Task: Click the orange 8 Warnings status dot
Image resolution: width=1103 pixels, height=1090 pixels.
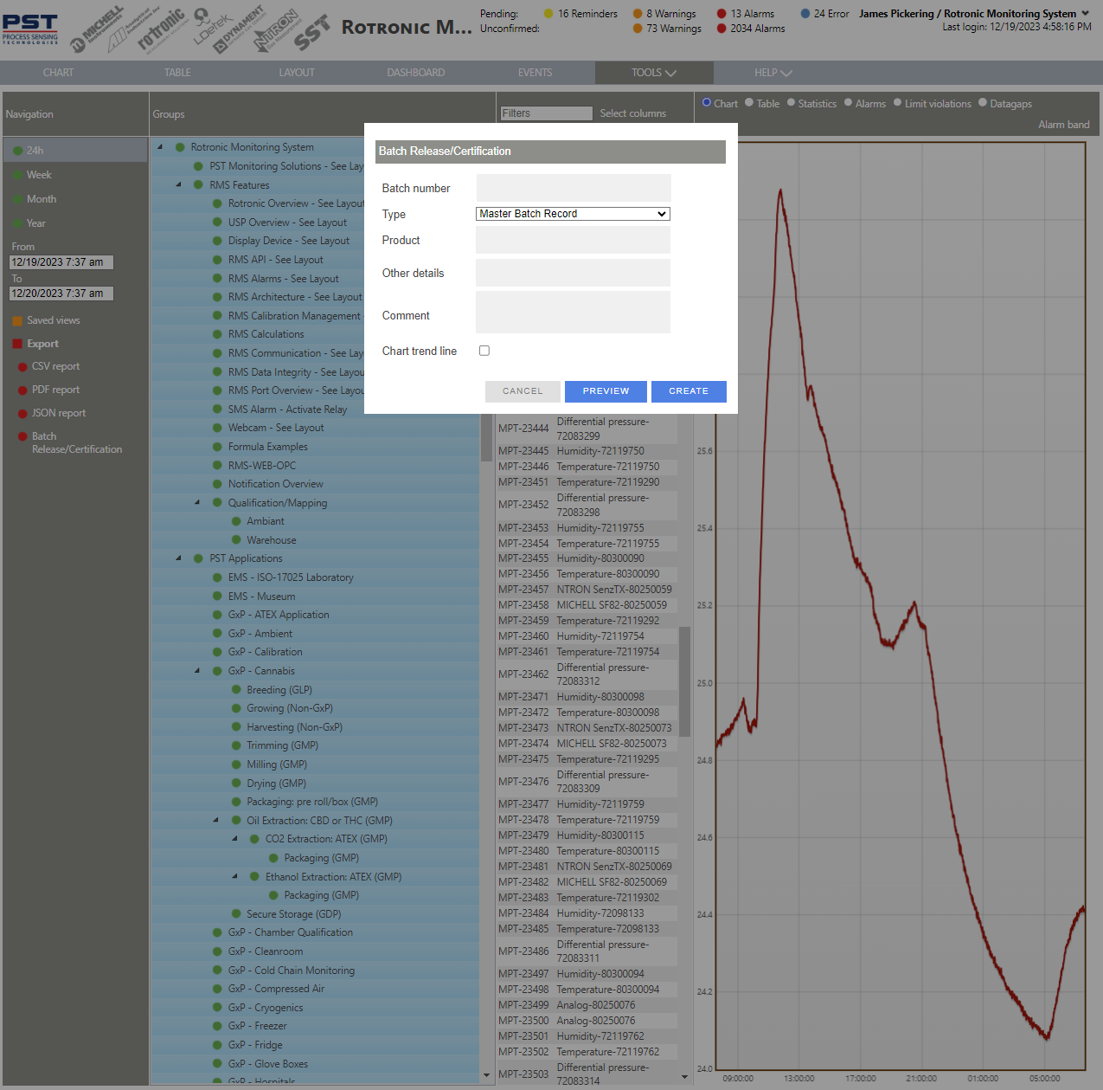Action: [638, 14]
